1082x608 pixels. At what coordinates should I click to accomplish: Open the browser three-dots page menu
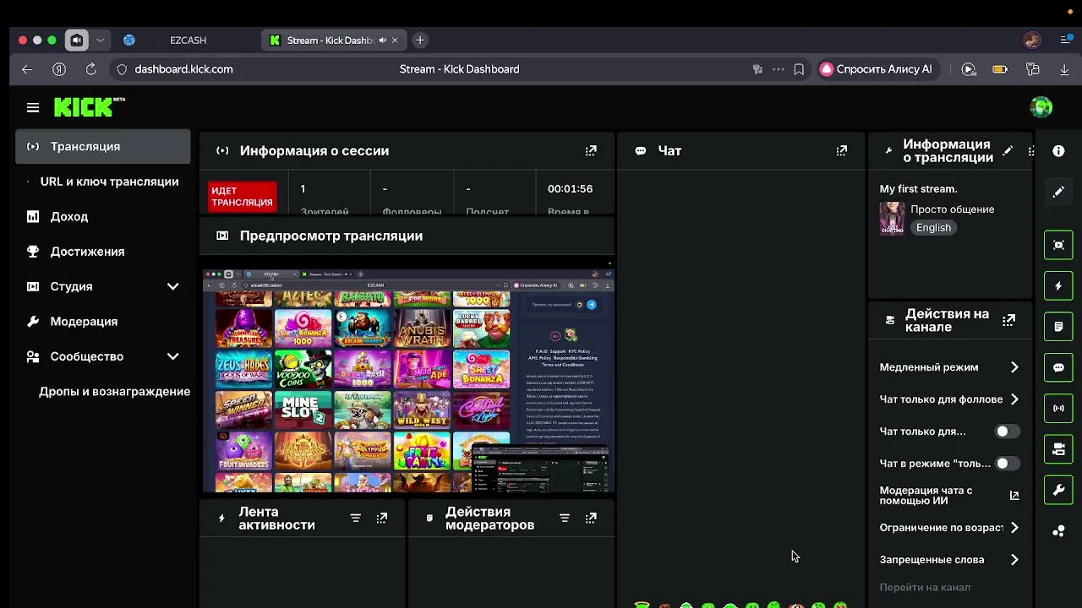click(779, 69)
